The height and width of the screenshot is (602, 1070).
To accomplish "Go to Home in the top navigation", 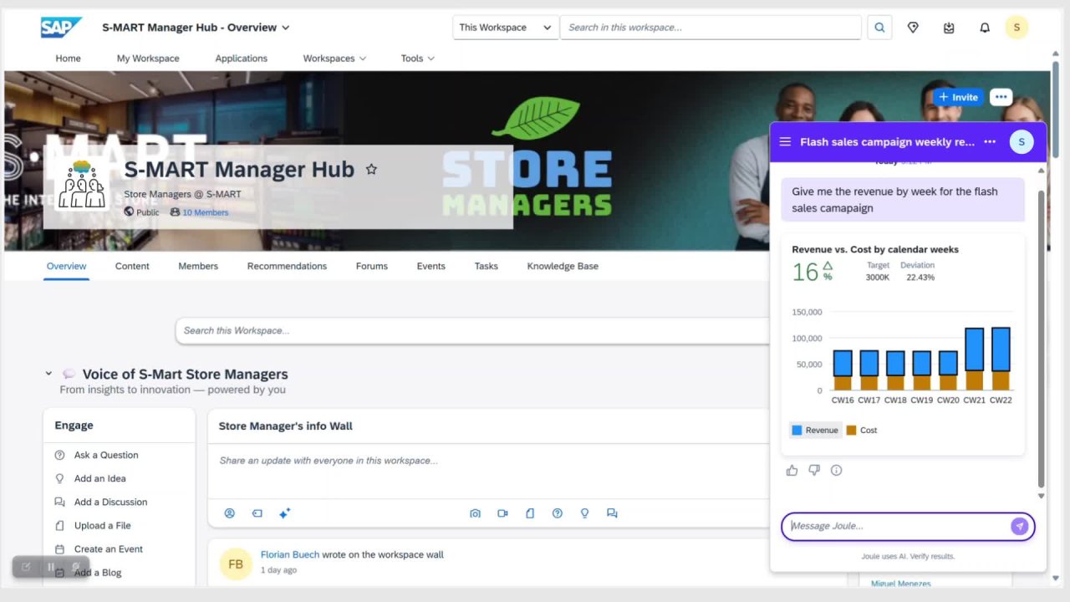I will (69, 59).
